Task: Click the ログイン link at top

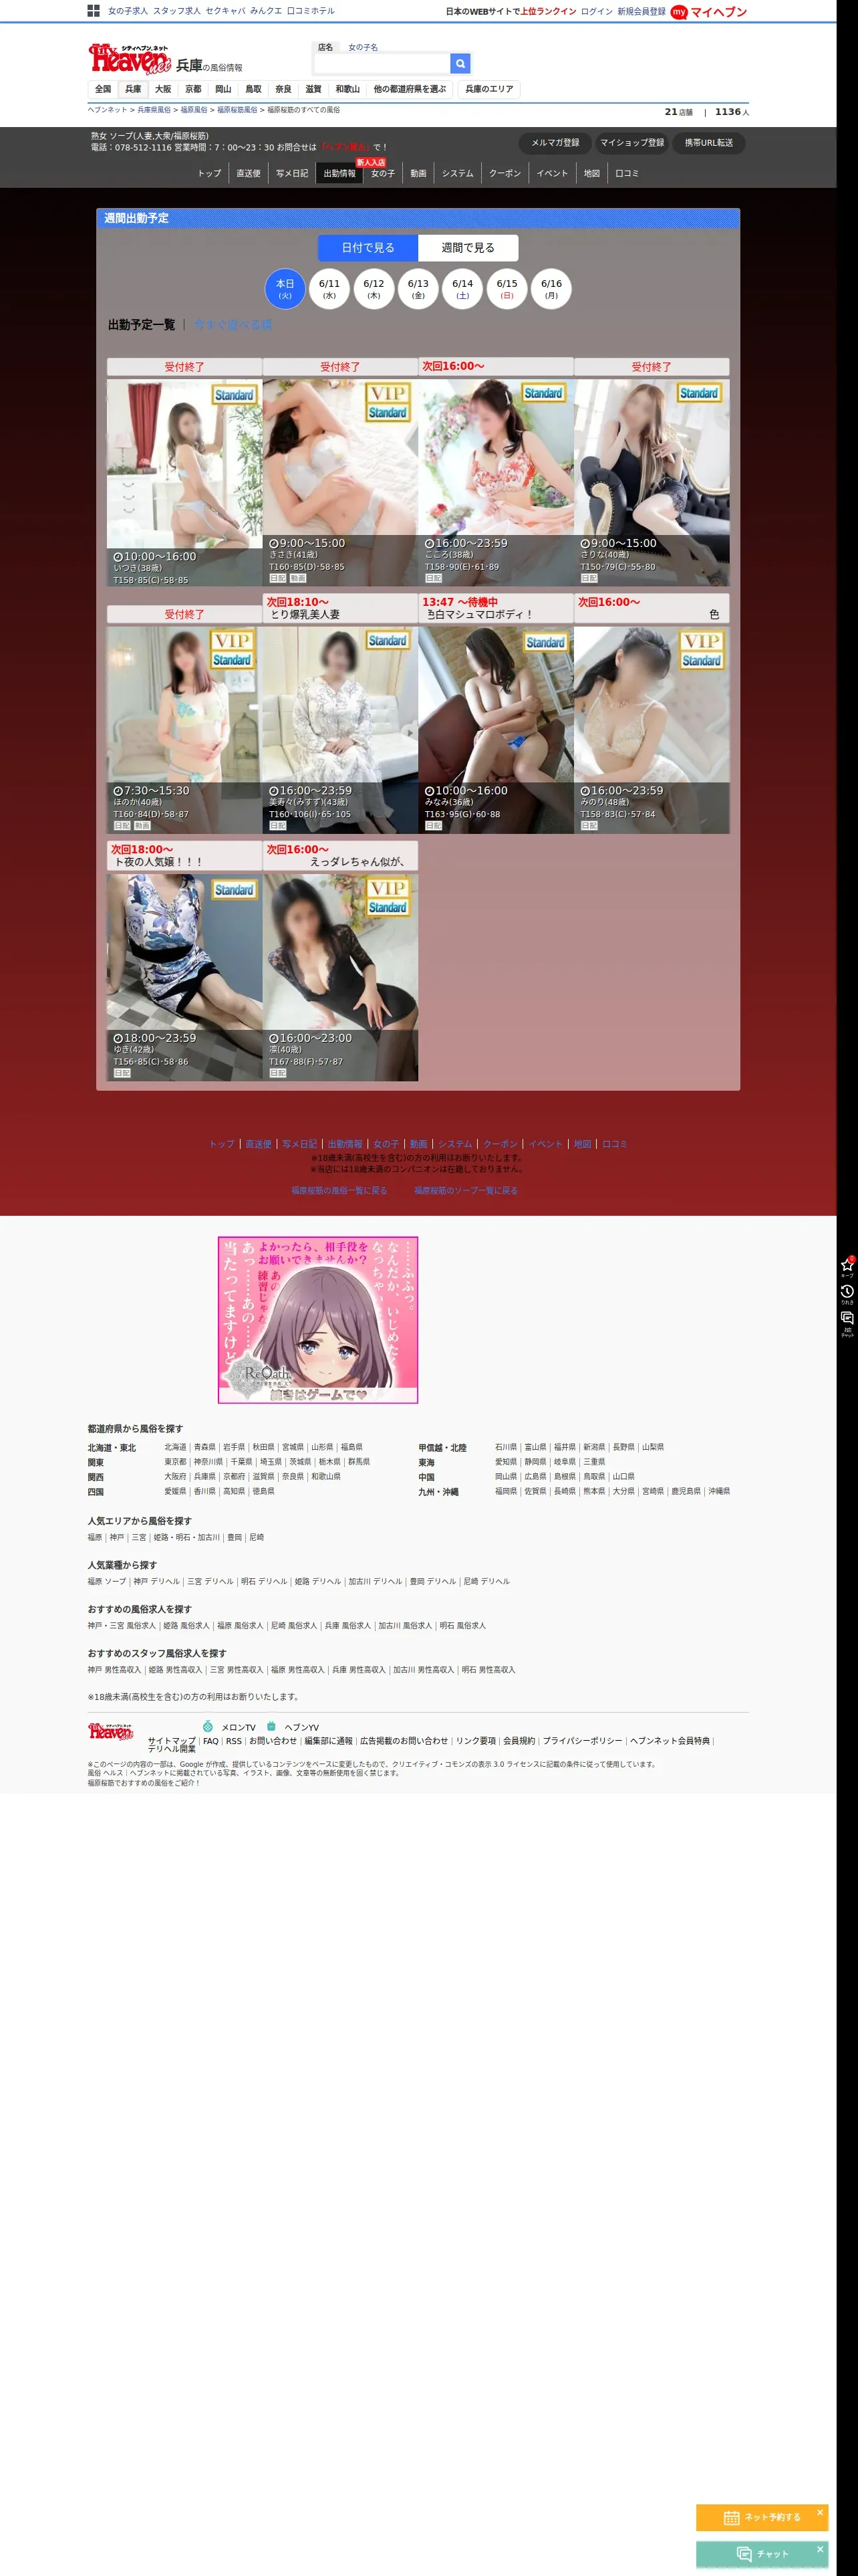Action: click(596, 12)
